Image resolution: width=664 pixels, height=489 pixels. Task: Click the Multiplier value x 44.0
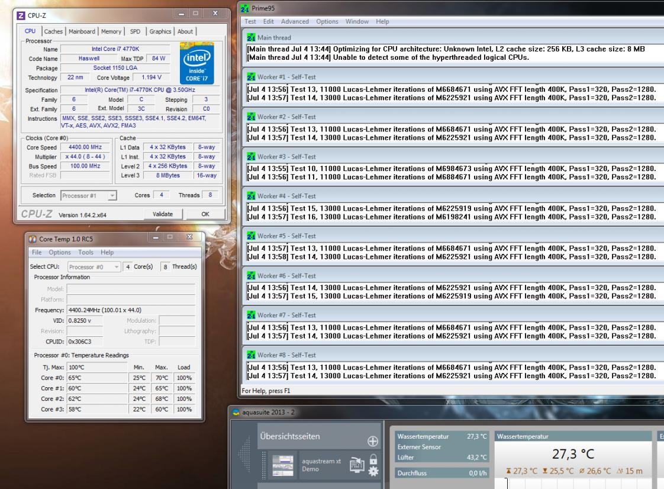tap(85, 156)
